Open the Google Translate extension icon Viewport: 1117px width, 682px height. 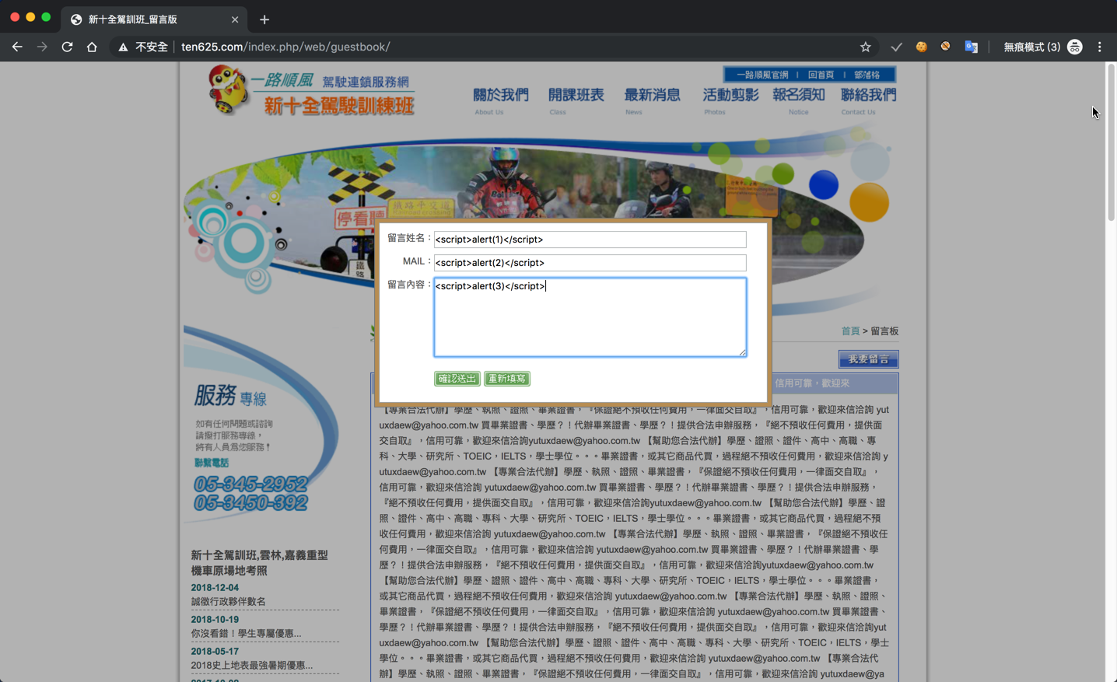click(x=971, y=47)
